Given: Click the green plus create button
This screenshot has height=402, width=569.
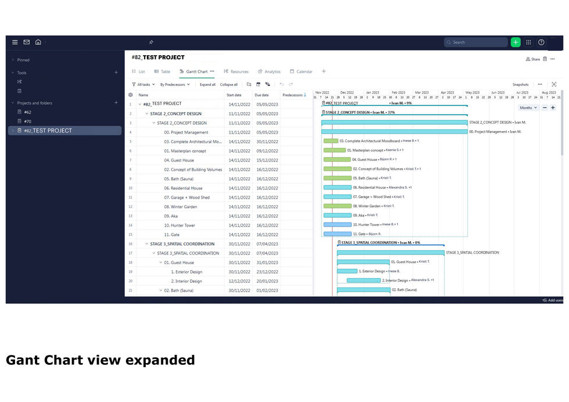Looking at the screenshot, I should (x=516, y=42).
